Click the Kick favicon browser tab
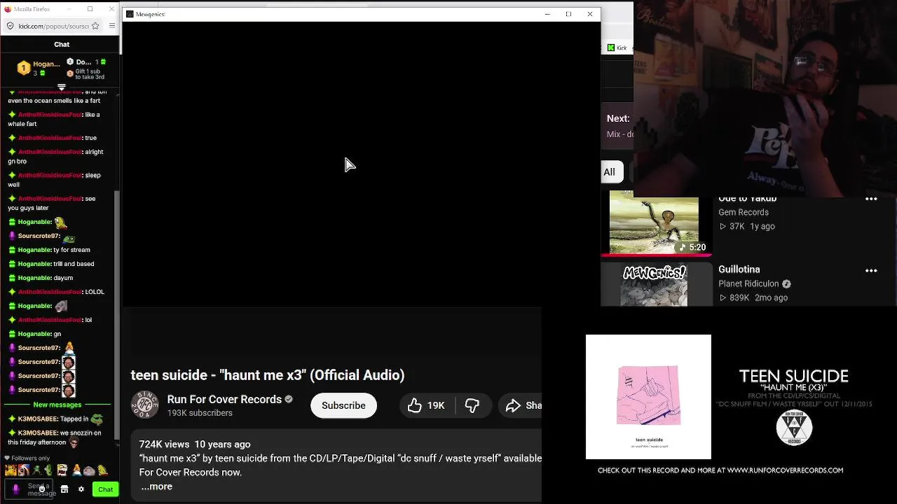 612,48
